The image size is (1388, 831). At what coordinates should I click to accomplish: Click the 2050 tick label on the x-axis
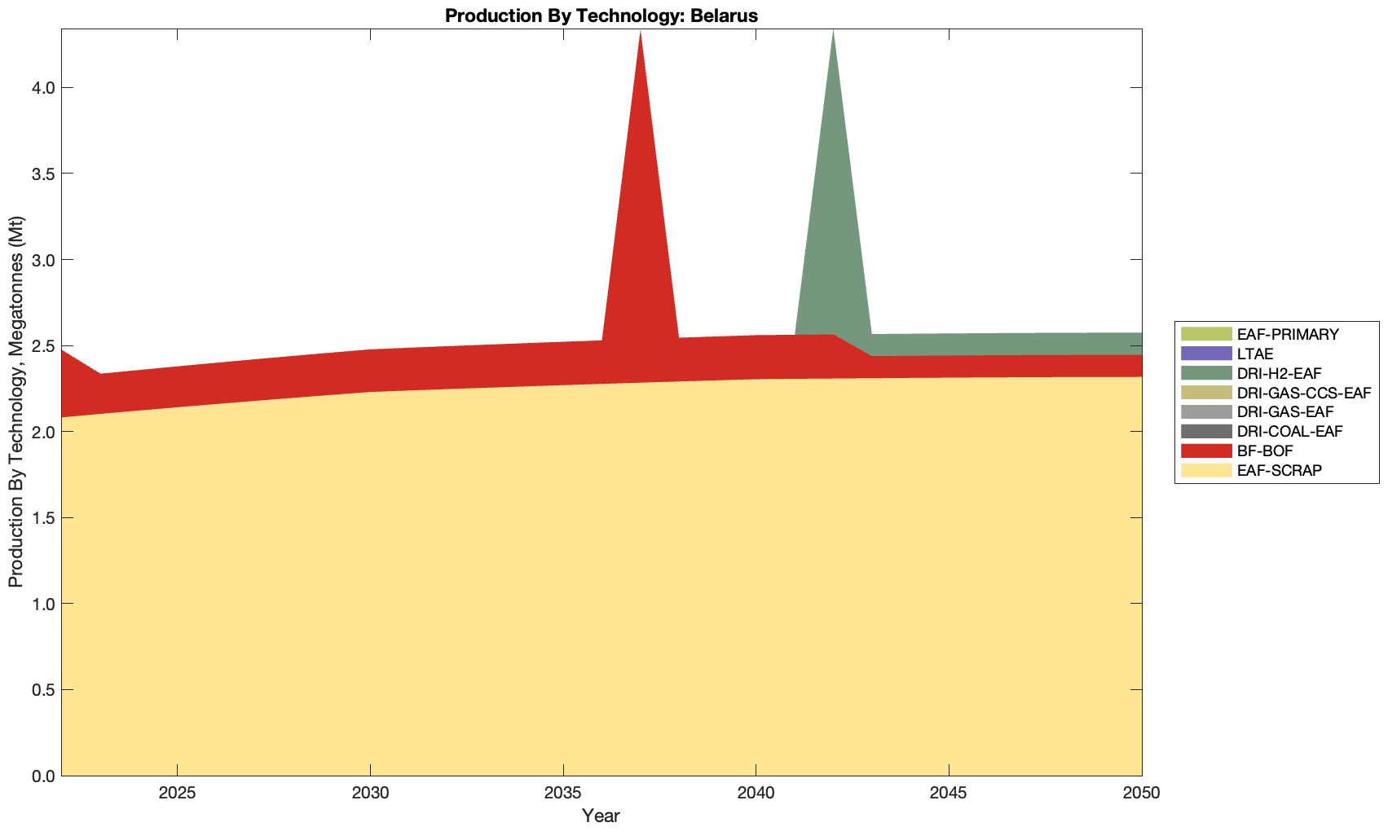point(1141,794)
